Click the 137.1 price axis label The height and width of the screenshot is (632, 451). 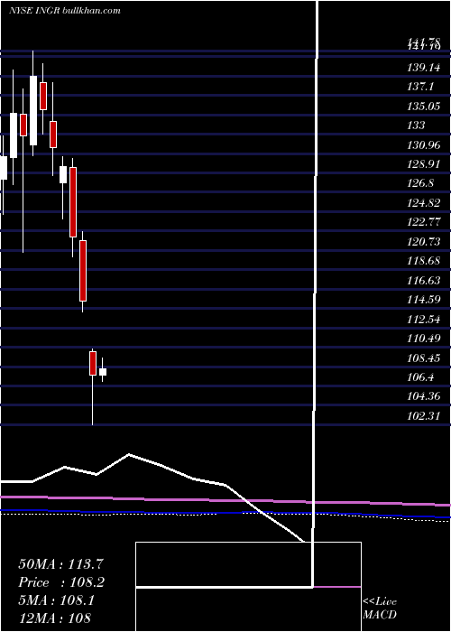click(x=420, y=86)
